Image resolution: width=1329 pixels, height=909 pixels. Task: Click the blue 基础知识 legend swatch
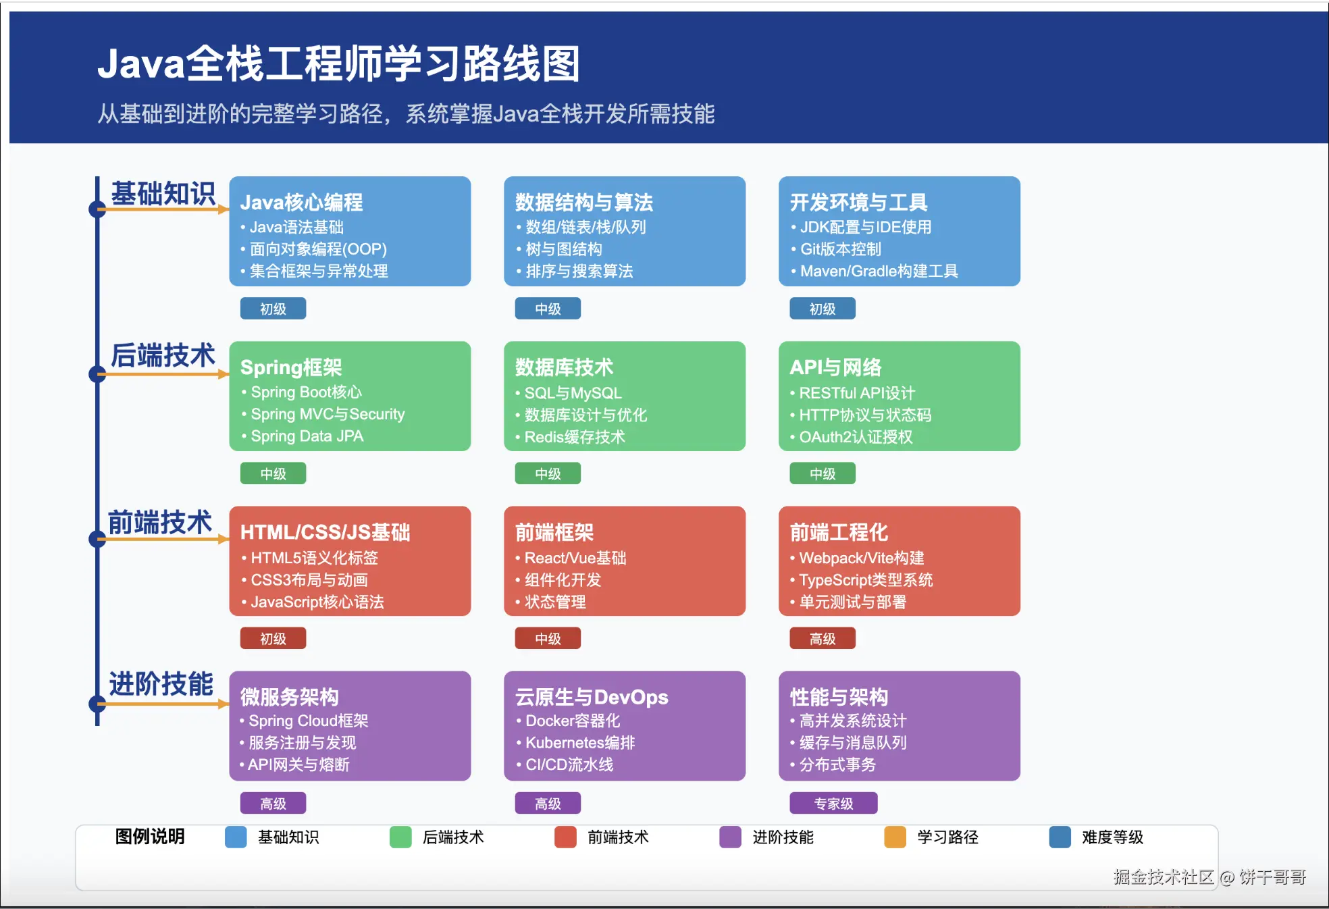236,837
